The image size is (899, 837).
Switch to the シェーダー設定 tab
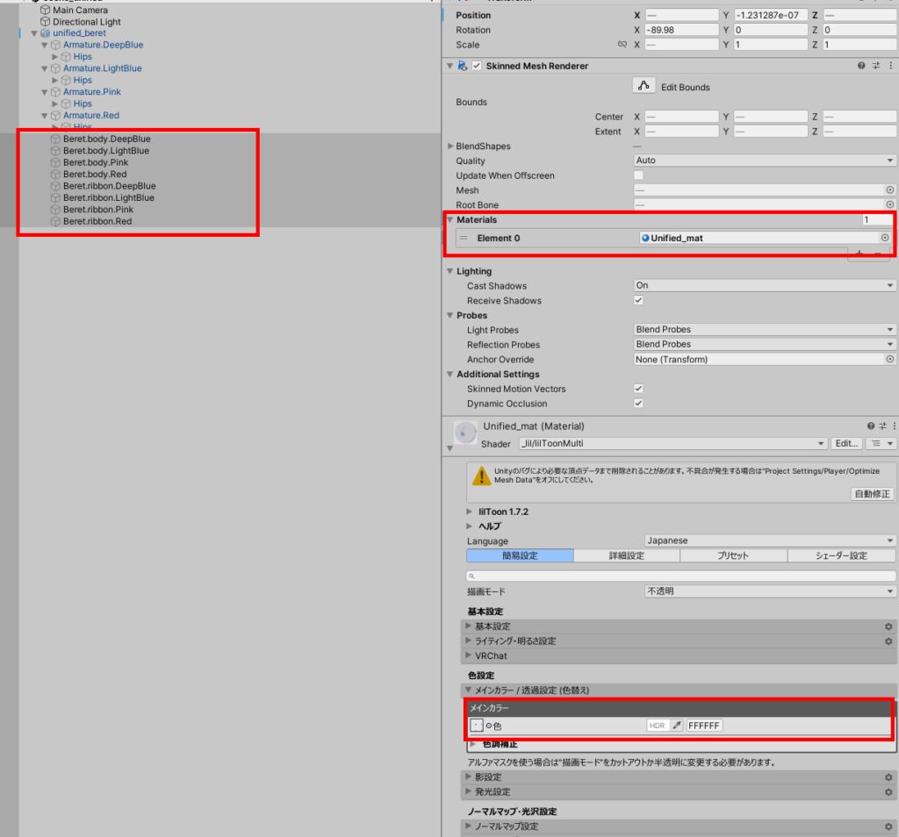[x=841, y=555]
